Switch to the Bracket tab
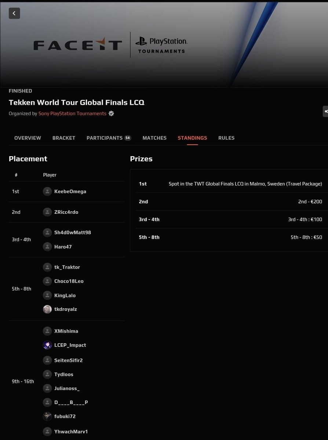328x440 pixels. tap(64, 138)
